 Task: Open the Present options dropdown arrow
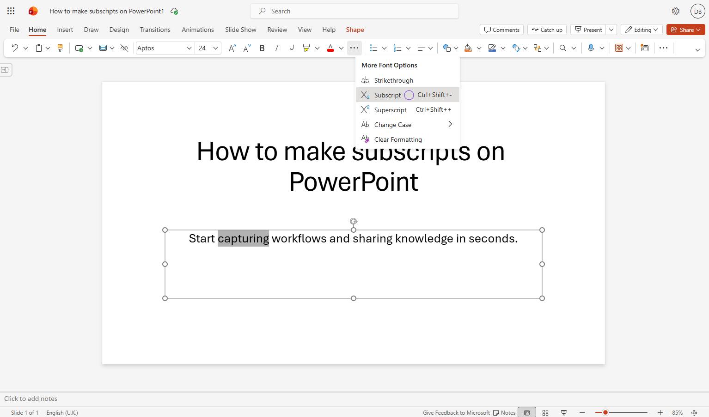coord(611,30)
